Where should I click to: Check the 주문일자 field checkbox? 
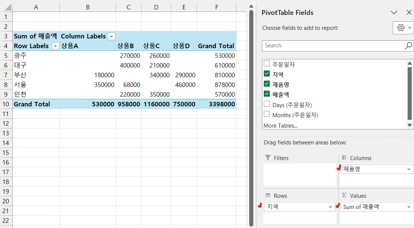tap(267, 63)
